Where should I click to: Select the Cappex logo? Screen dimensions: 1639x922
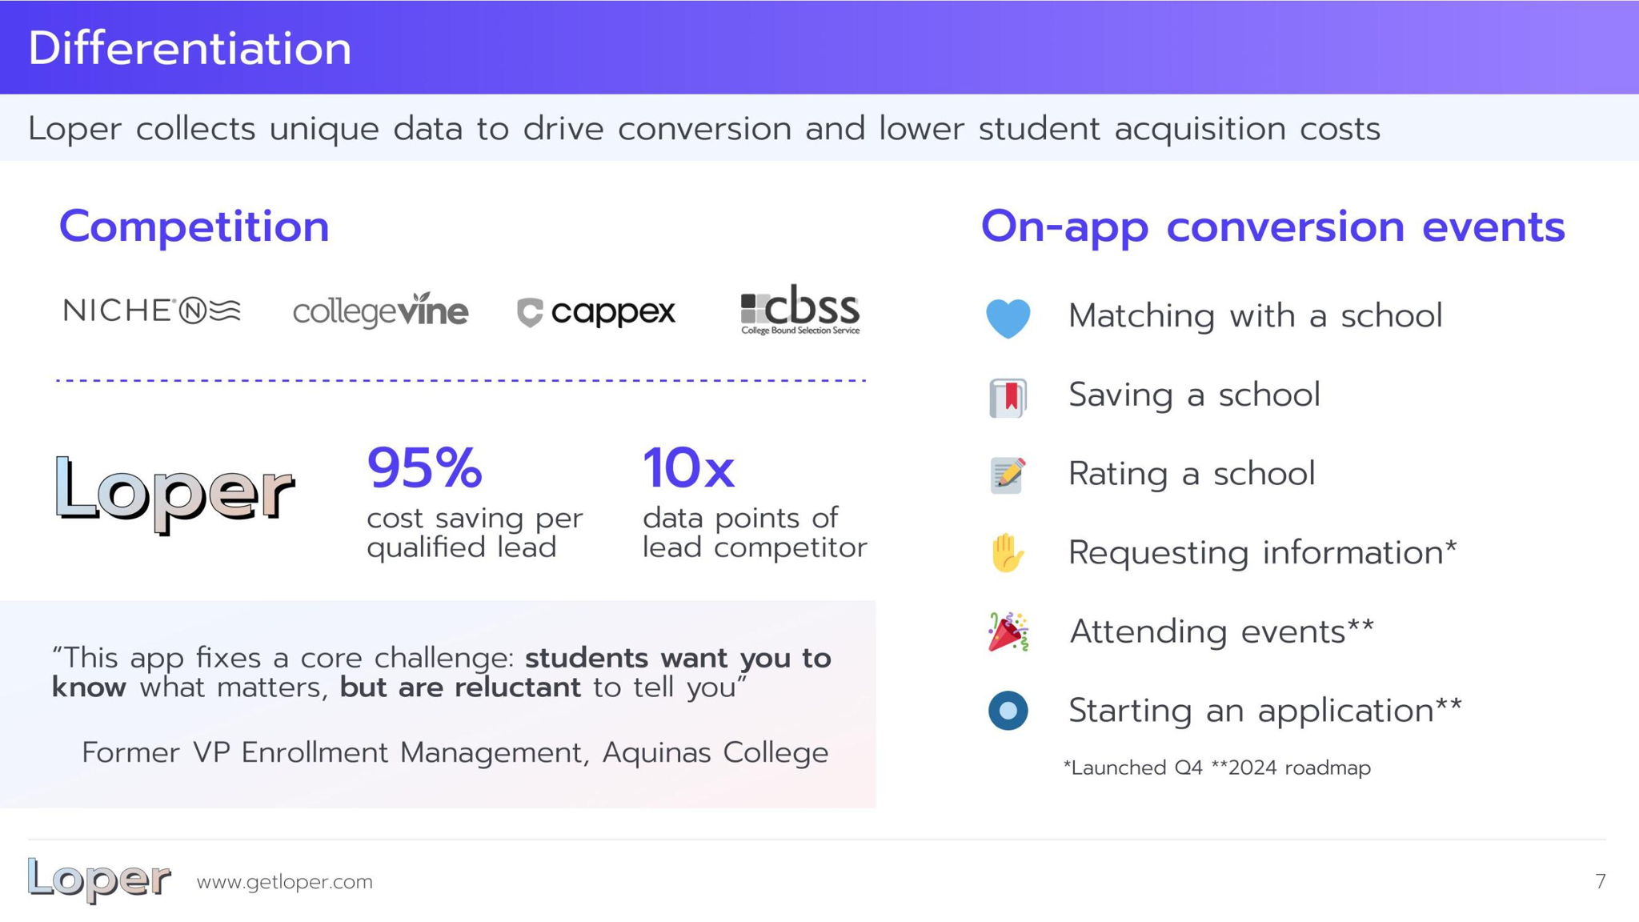(x=596, y=312)
